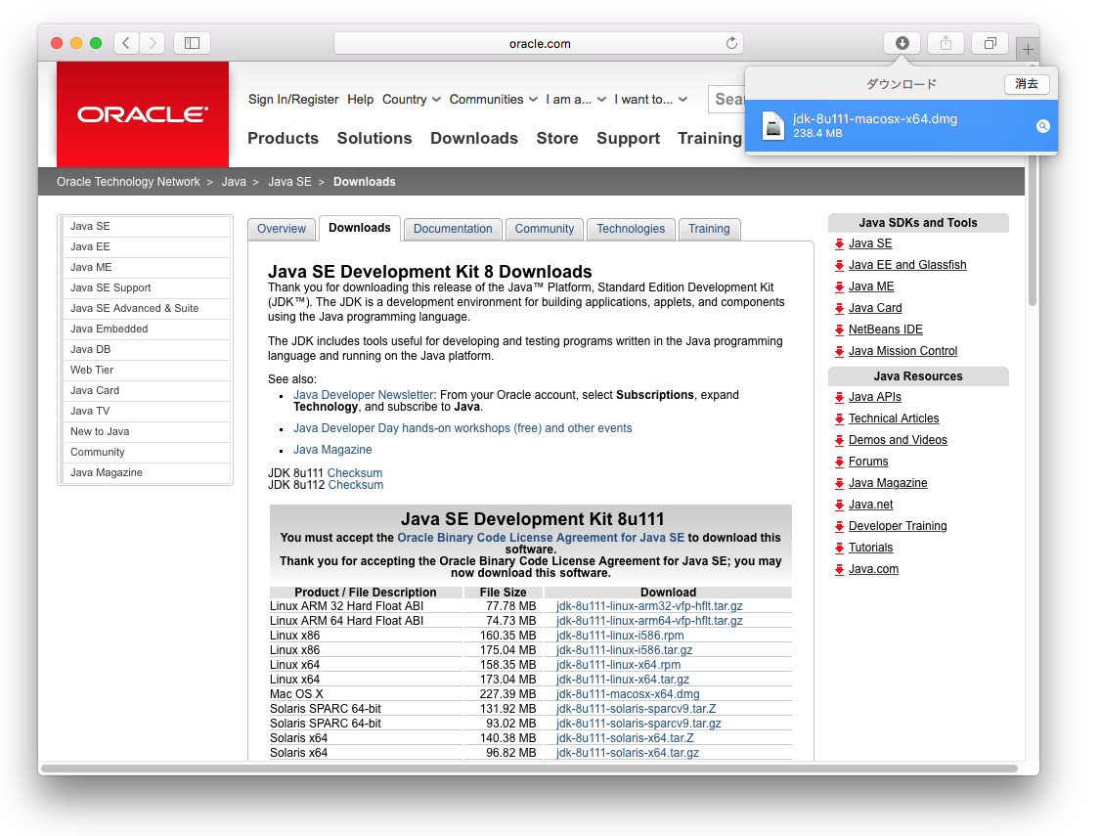
Task: Open the Documentation tab
Action: (x=453, y=229)
